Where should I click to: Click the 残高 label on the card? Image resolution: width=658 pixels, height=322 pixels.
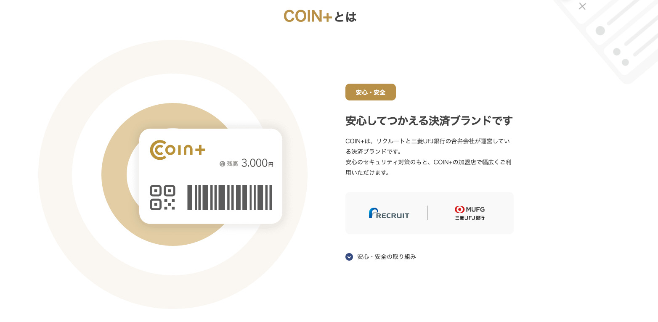pyautogui.click(x=232, y=164)
